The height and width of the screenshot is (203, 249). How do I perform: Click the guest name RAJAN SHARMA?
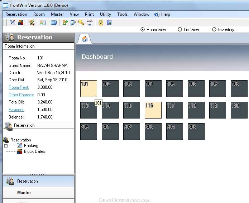tap(52, 66)
